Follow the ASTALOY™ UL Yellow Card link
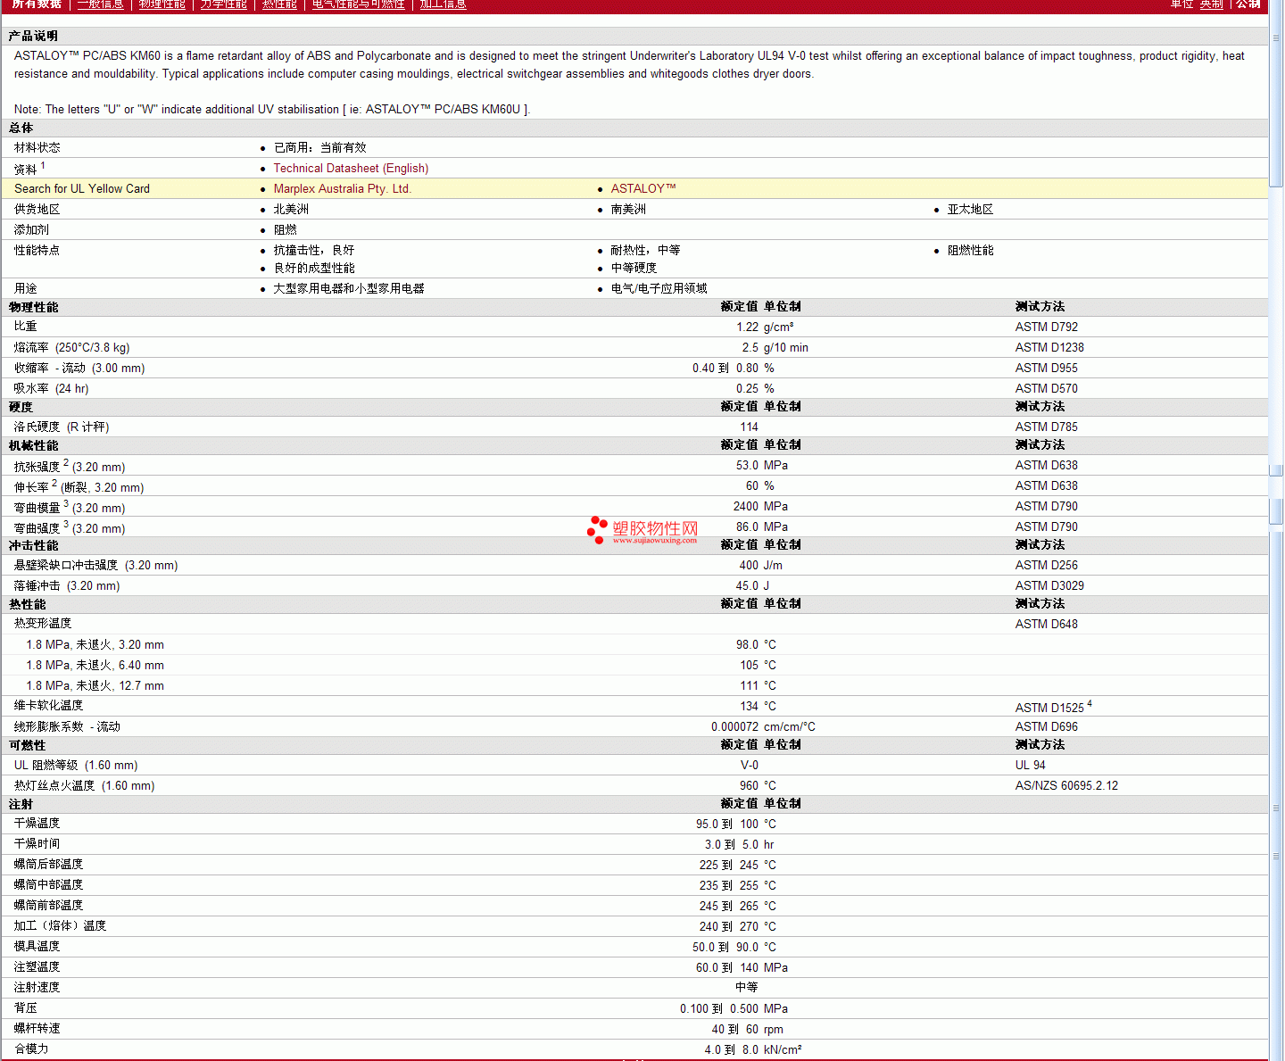Image resolution: width=1285 pixels, height=1061 pixels. tap(643, 188)
